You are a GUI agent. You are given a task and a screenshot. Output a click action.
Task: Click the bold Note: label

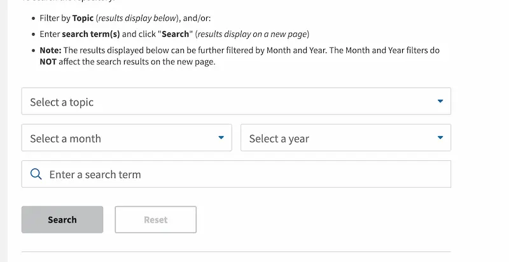[x=50, y=50]
